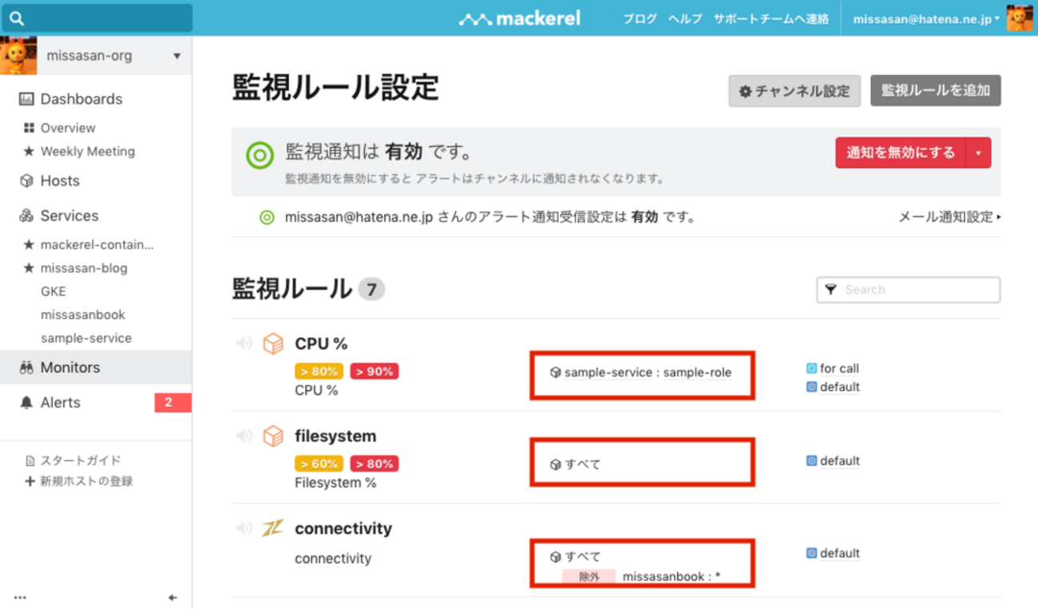Viewport: 1038px width, 609px height.
Task: Click the star icon beside missasan-blog
Action: [29, 268]
